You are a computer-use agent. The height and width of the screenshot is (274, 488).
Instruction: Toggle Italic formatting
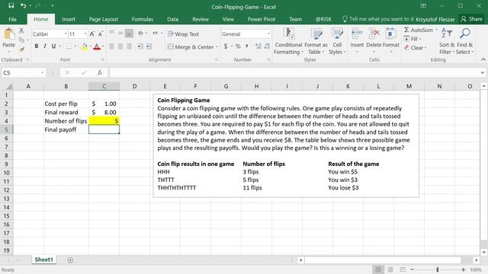(x=45, y=46)
